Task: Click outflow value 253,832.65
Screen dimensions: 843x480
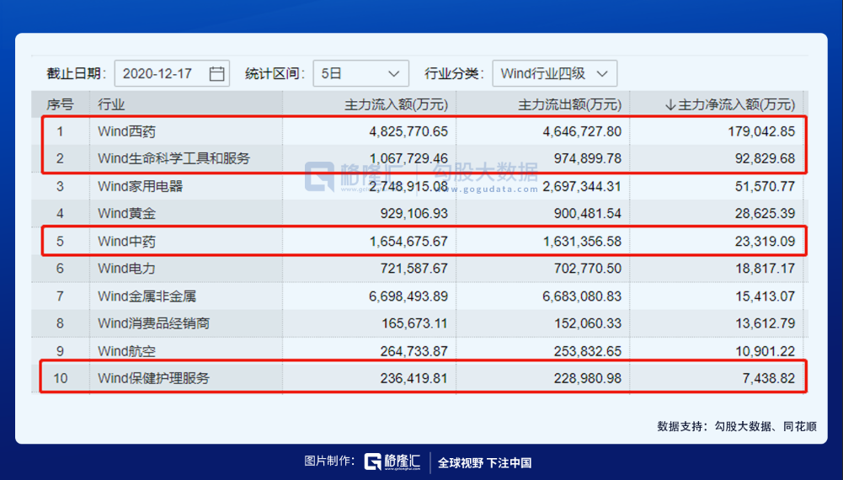Action: pos(588,351)
